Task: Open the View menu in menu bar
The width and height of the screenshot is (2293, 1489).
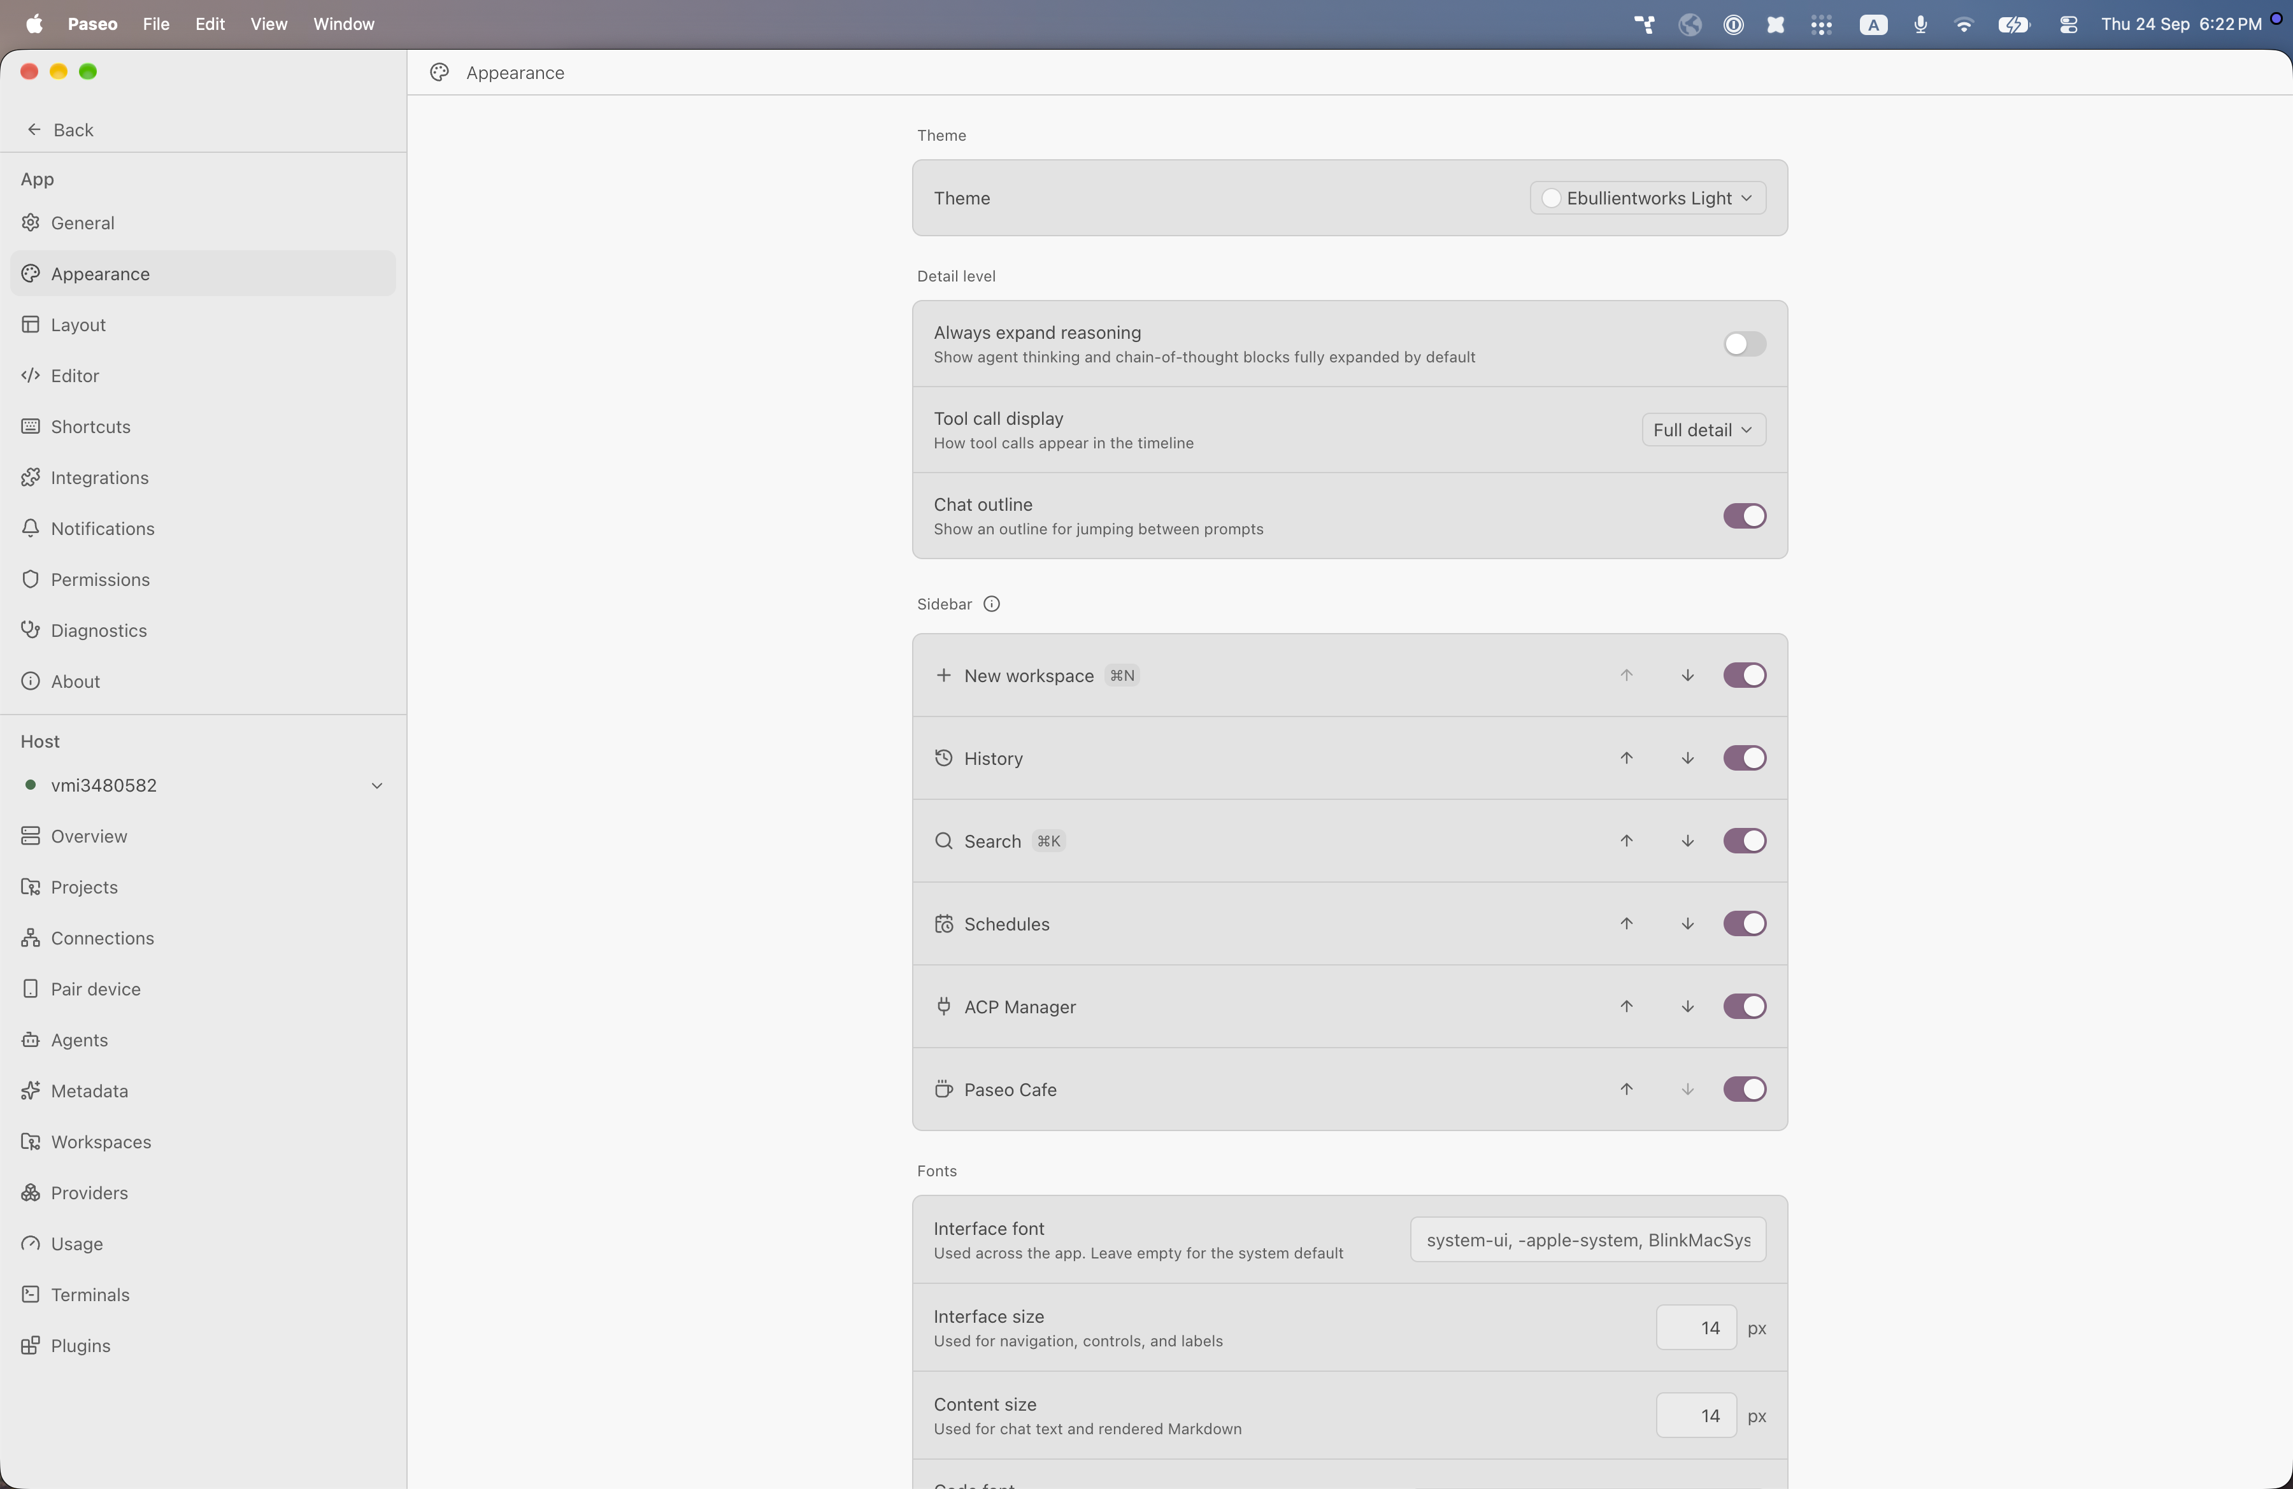Action: [x=269, y=24]
